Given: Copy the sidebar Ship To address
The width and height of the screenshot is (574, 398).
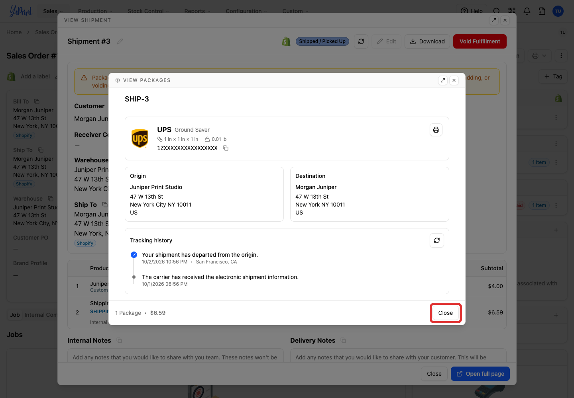Looking at the screenshot, I should (x=41, y=150).
